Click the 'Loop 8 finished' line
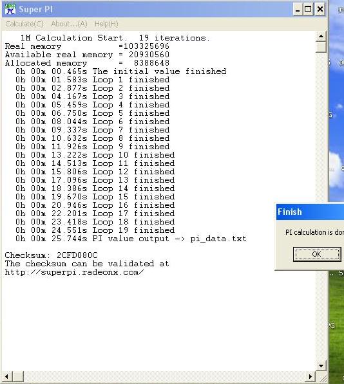The image size is (344, 384). (92, 138)
